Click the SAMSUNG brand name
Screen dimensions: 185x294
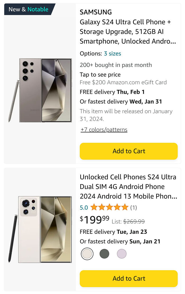click(x=95, y=12)
